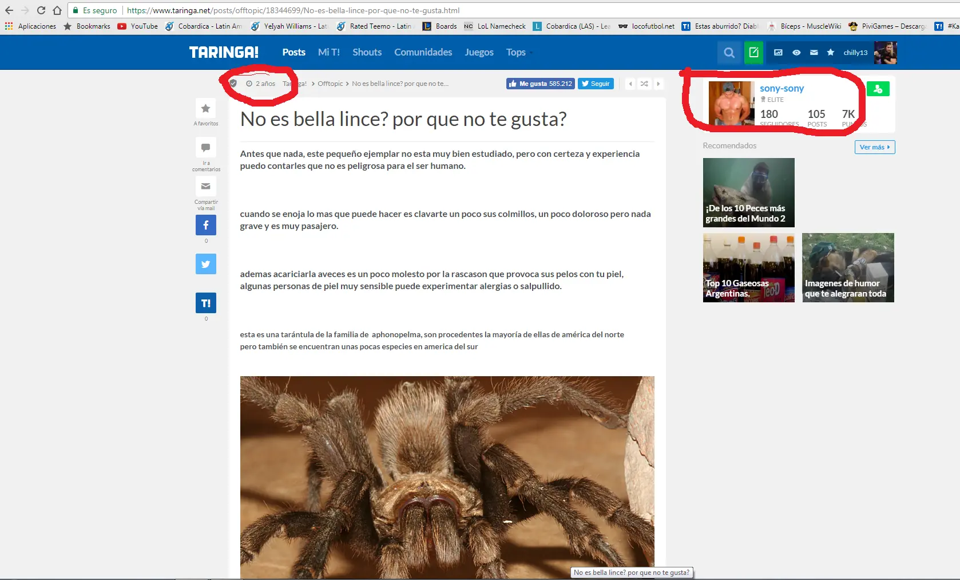Screen dimensions: 960x580
Task: Open the Shouts menu item
Action: (x=367, y=52)
